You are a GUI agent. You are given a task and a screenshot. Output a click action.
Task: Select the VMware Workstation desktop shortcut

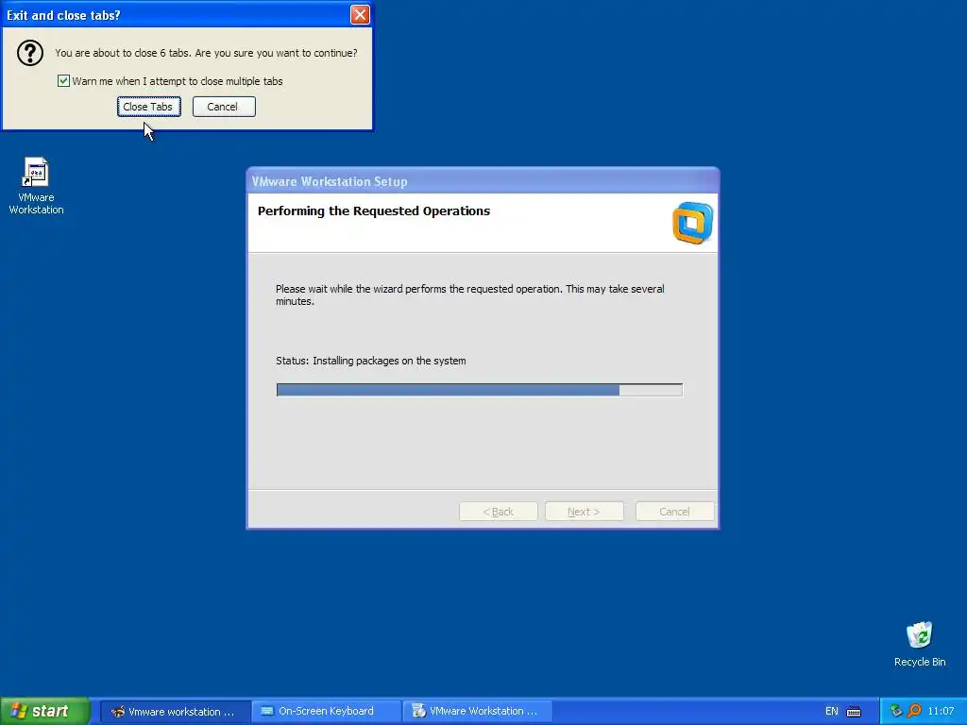[x=36, y=186]
